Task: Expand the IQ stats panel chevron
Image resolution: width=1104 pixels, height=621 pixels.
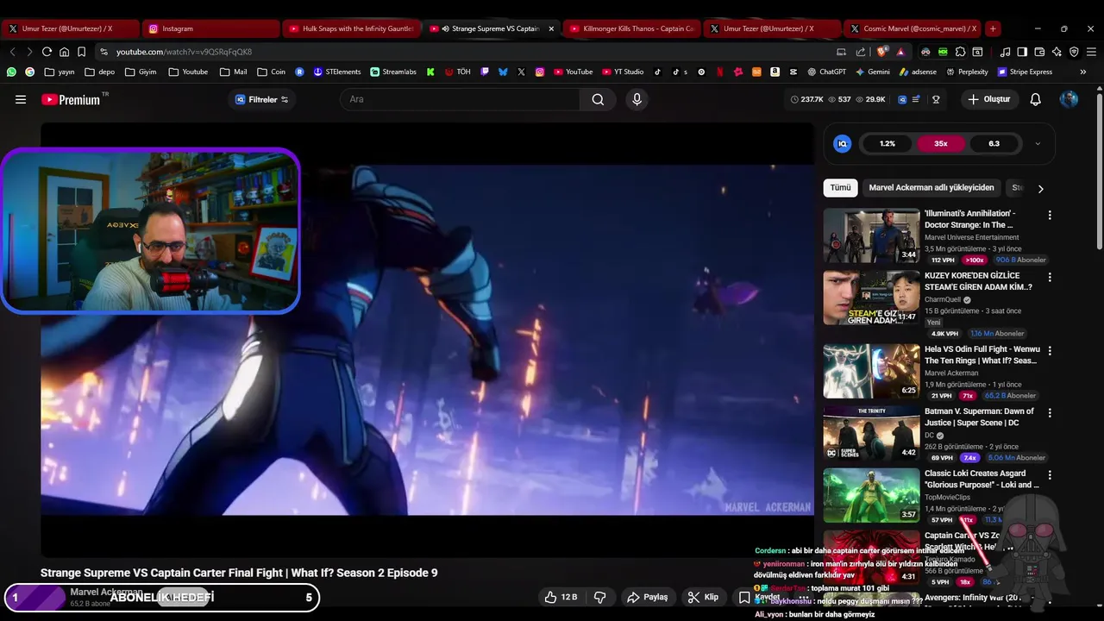Action: tap(1038, 144)
